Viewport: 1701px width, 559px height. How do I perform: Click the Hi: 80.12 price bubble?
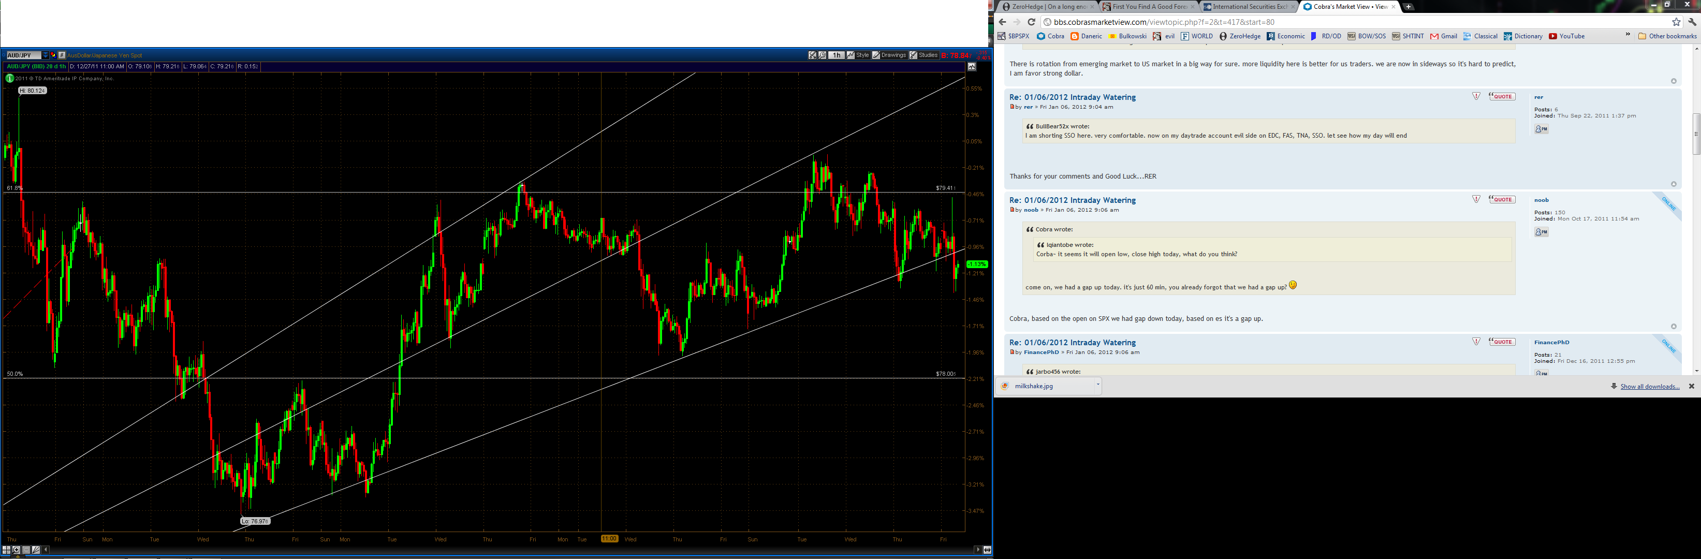coord(33,91)
